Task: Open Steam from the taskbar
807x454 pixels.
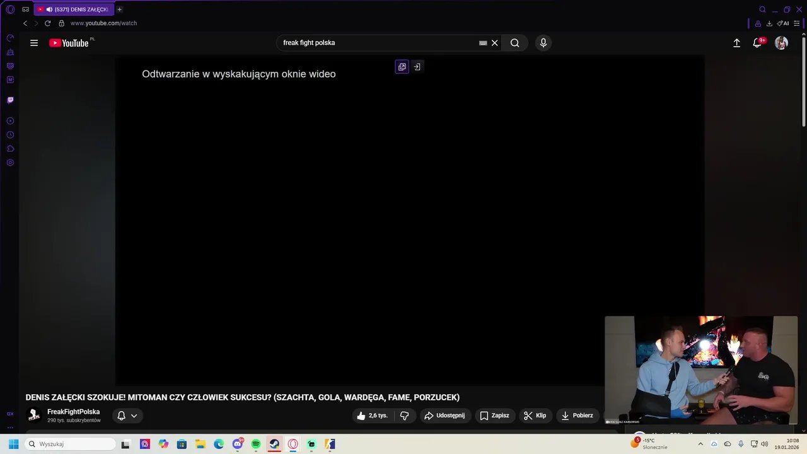Action: click(274, 444)
